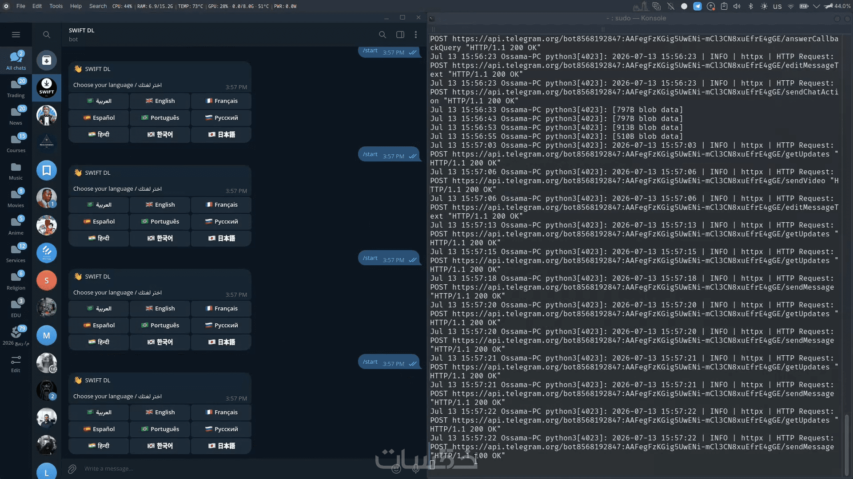
Task: Open the All chats folder
Action: 16,60
